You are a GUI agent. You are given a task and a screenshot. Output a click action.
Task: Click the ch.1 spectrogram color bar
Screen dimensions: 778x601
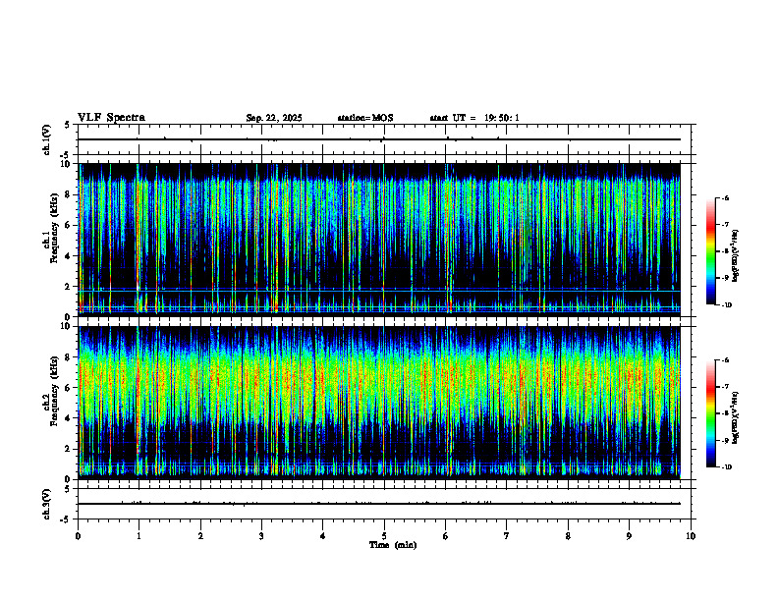710,251
